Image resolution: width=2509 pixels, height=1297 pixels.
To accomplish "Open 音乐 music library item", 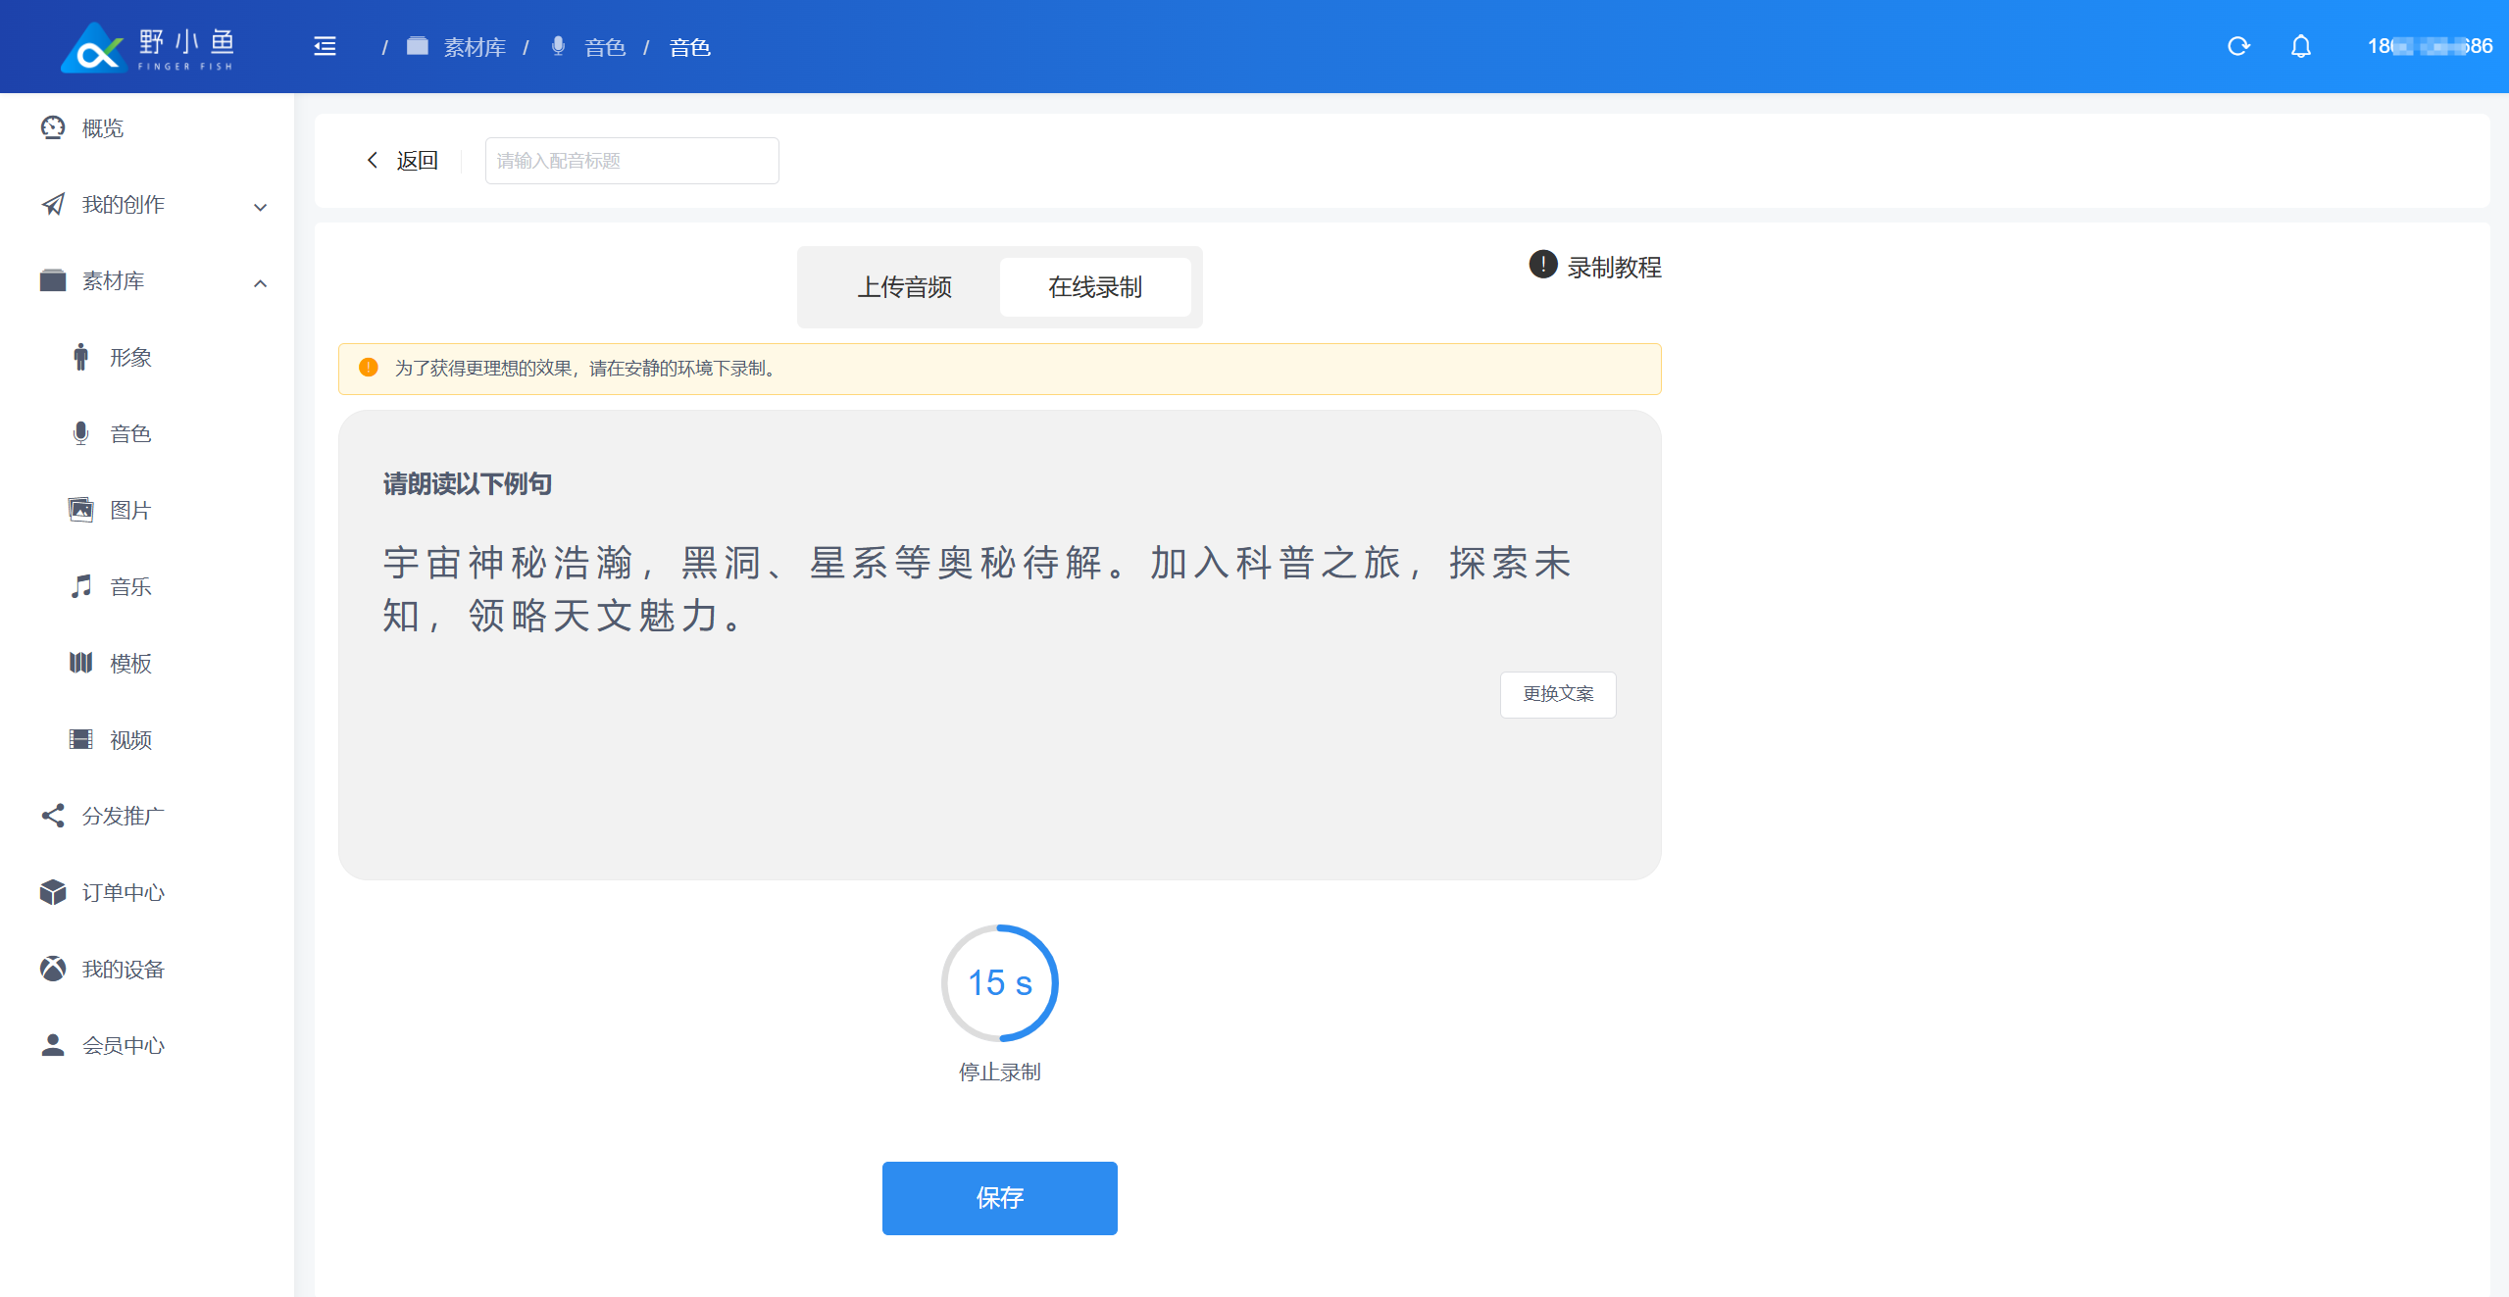I will point(130,586).
